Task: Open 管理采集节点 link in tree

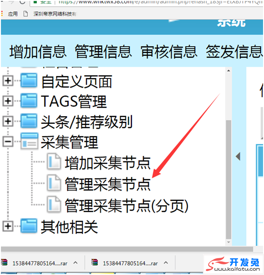Action: coord(108,184)
